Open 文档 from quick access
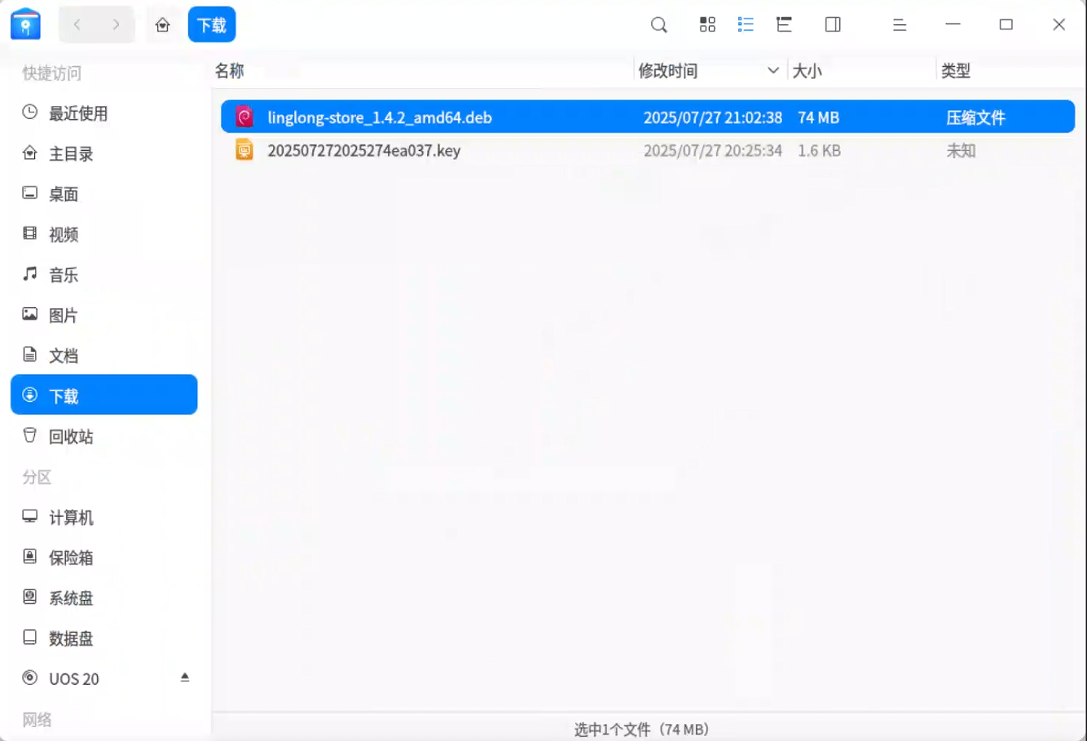 click(x=63, y=355)
